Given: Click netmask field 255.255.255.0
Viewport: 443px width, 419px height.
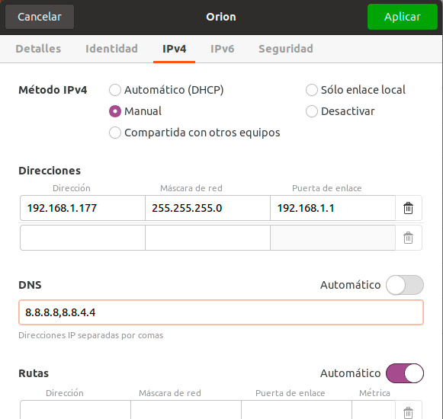Looking at the screenshot, I should coord(207,208).
